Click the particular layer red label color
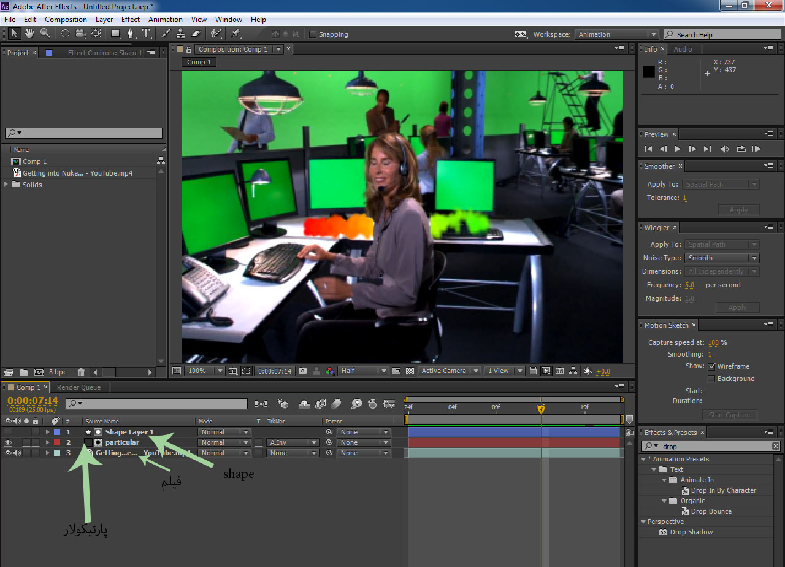Screen dimensions: 785x567 pyautogui.click(x=57, y=442)
